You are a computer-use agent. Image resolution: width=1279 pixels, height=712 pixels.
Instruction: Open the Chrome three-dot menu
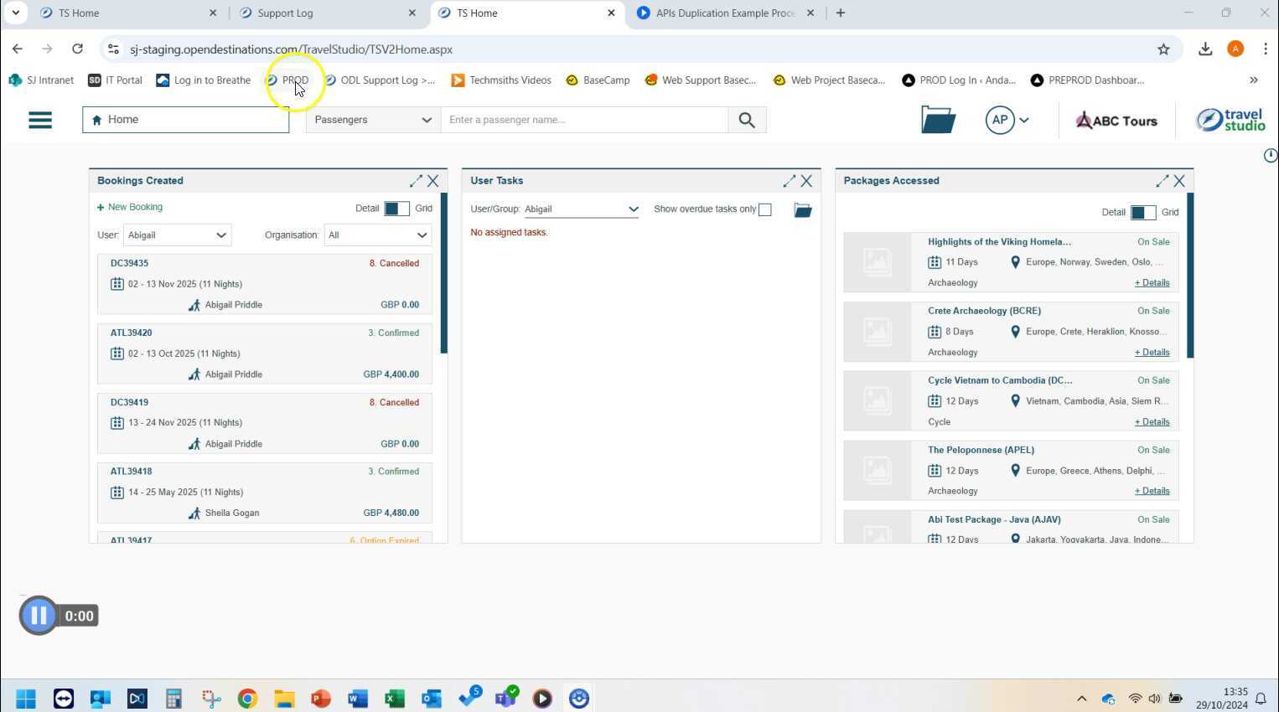(x=1266, y=49)
